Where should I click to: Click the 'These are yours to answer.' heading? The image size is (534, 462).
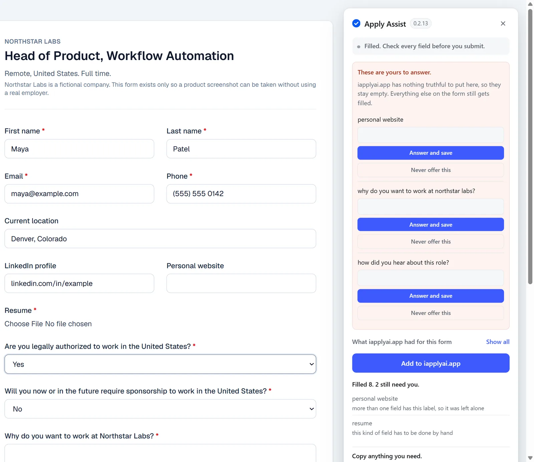pos(394,72)
